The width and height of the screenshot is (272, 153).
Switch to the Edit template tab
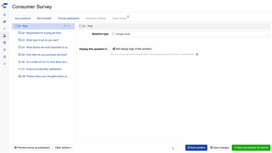(44, 18)
